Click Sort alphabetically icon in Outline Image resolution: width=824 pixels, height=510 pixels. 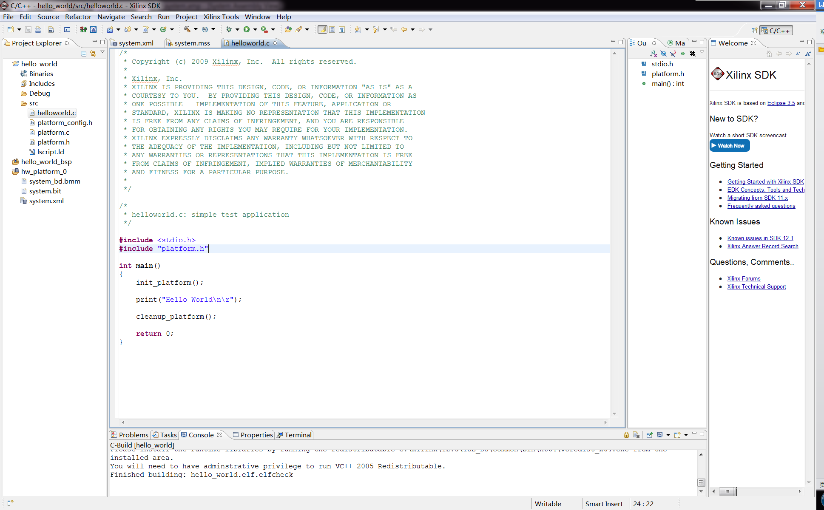[x=654, y=54]
